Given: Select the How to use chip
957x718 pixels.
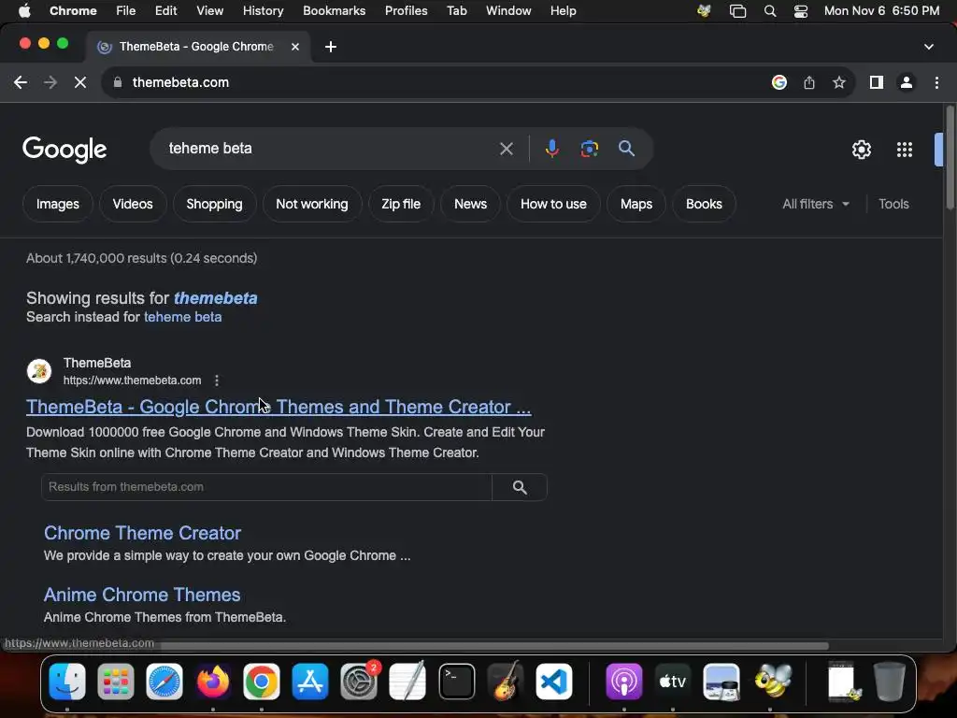Looking at the screenshot, I should pyautogui.click(x=553, y=204).
